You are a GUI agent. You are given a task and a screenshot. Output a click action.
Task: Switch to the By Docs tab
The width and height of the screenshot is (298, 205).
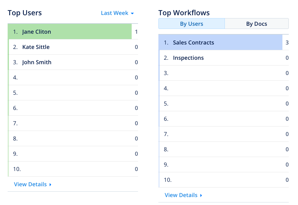(x=256, y=24)
